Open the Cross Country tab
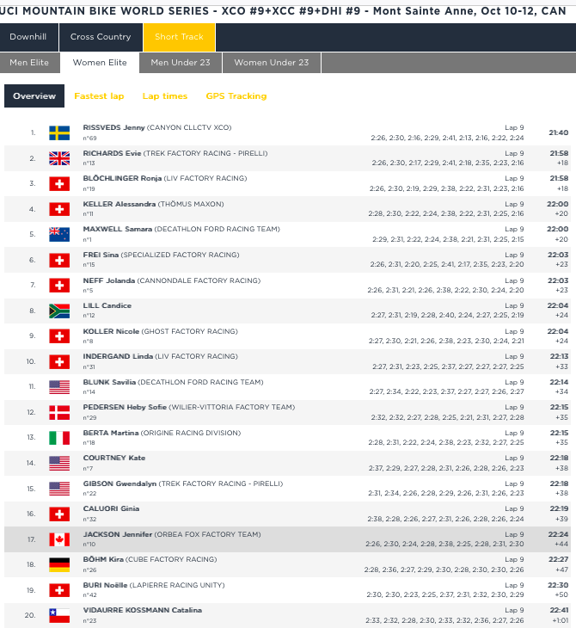The width and height of the screenshot is (576, 628). pyautogui.click(x=101, y=37)
